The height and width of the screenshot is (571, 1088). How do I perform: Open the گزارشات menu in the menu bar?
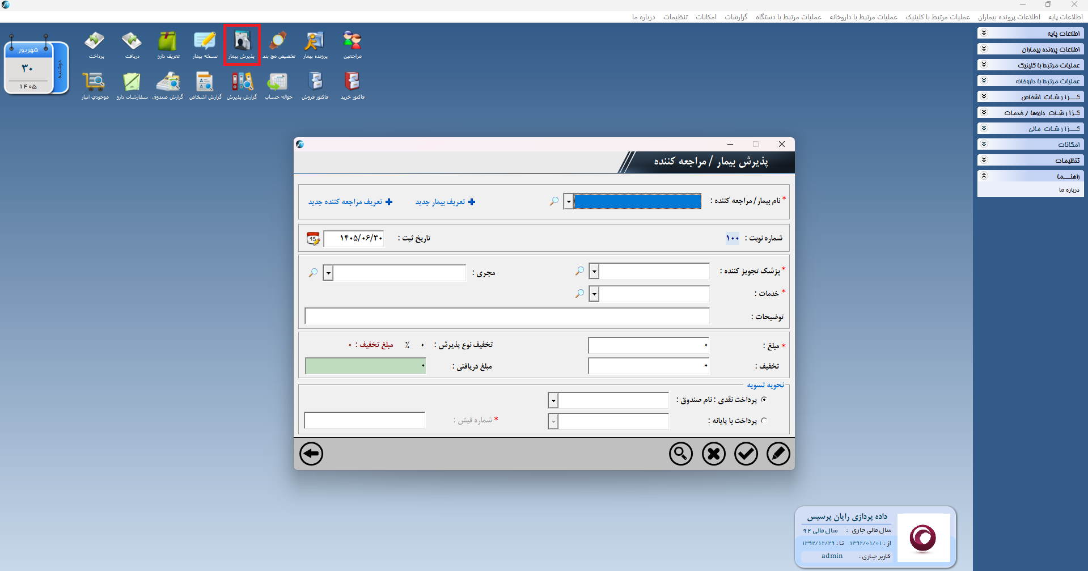[736, 17]
